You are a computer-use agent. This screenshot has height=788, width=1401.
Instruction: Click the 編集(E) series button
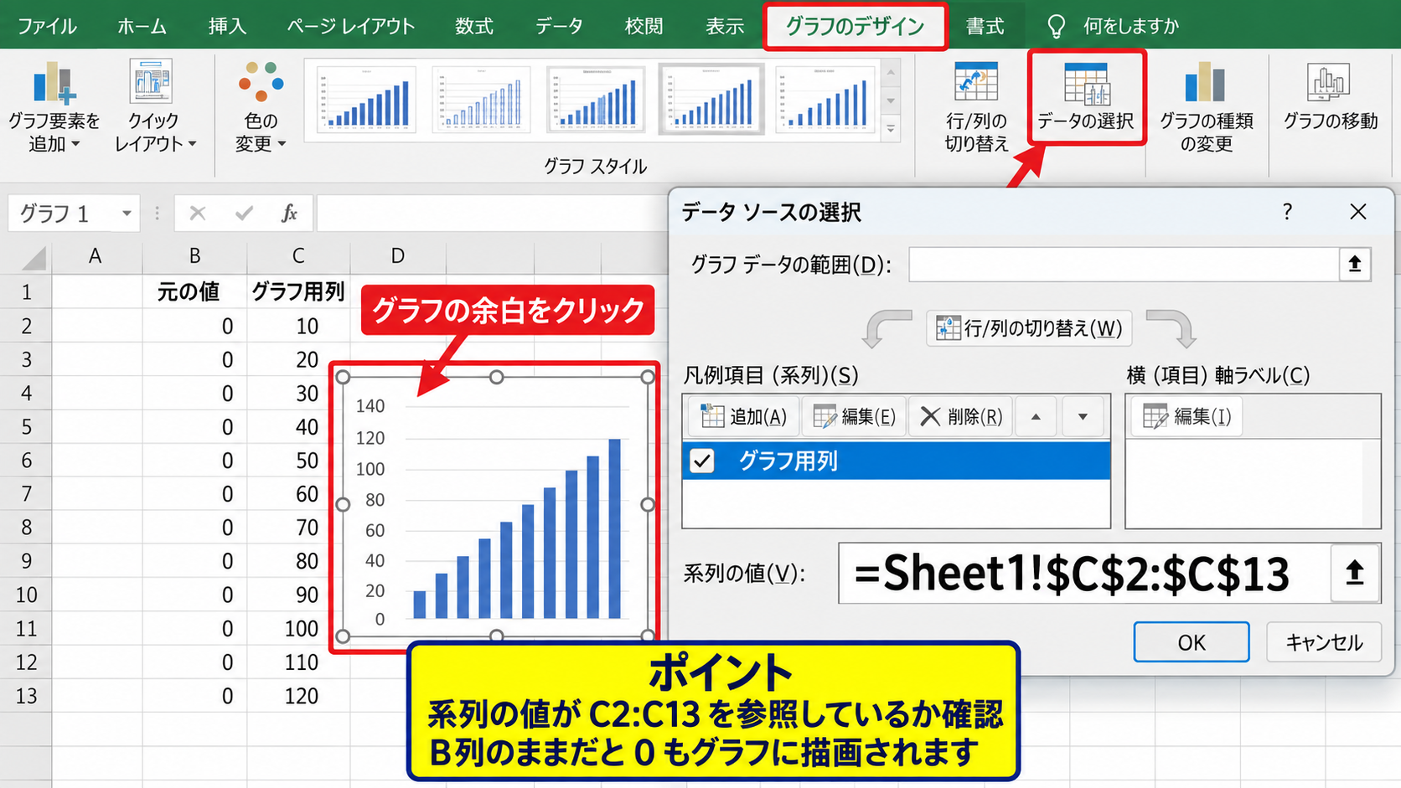pos(854,416)
